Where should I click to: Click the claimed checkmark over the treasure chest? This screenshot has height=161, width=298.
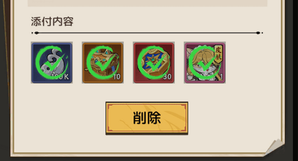[103, 62]
